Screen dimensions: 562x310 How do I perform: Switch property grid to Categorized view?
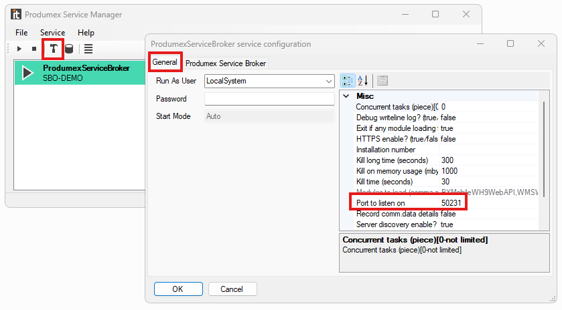tap(348, 81)
